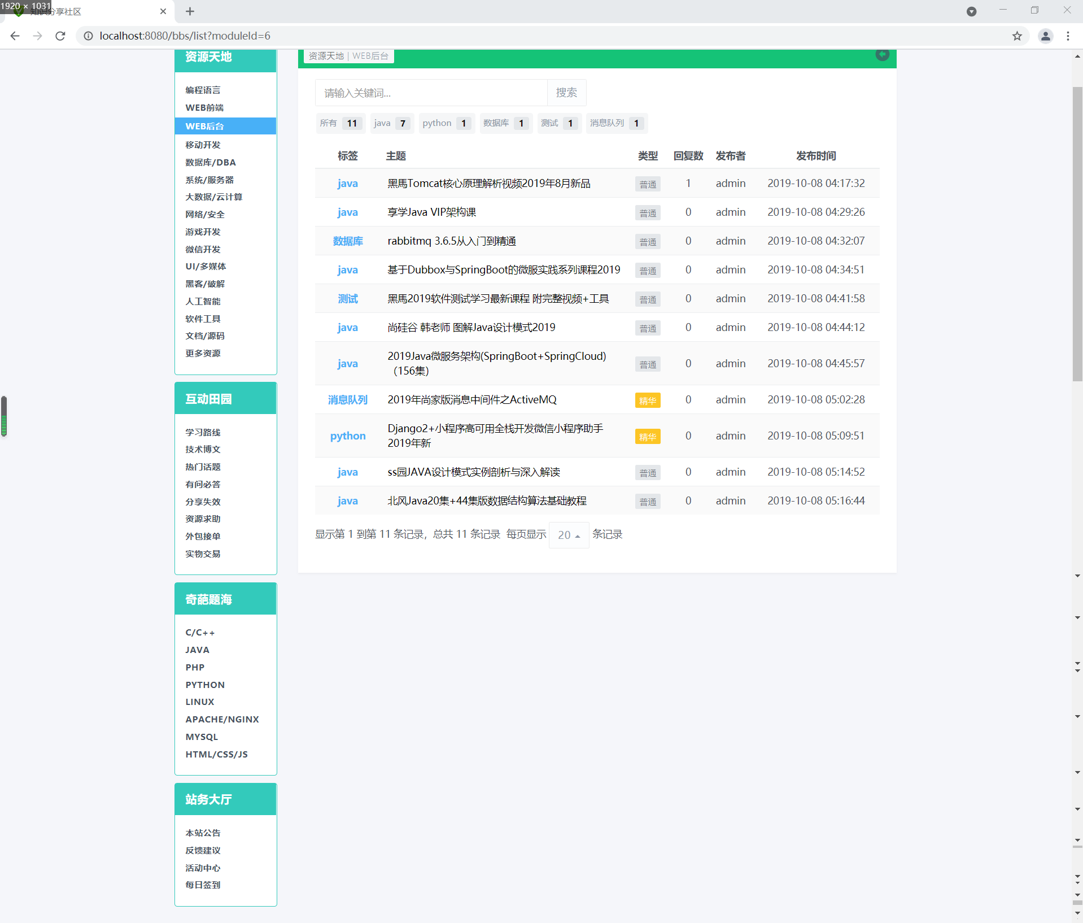Viewport: 1083px width, 923px height.
Task: Expand the 20 per-page records dropdown
Action: (x=569, y=535)
